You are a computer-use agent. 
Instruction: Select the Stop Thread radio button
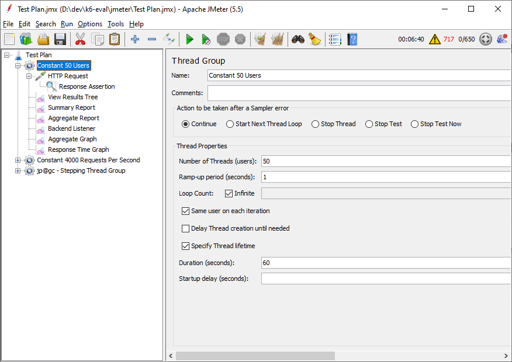tap(315, 124)
